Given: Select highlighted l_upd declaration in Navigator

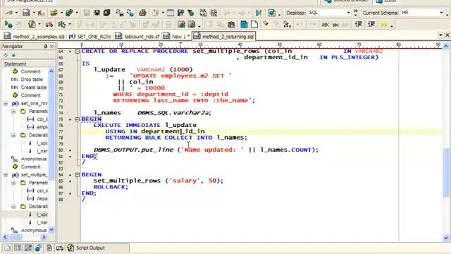Looking at the screenshot, I should tap(42, 214).
